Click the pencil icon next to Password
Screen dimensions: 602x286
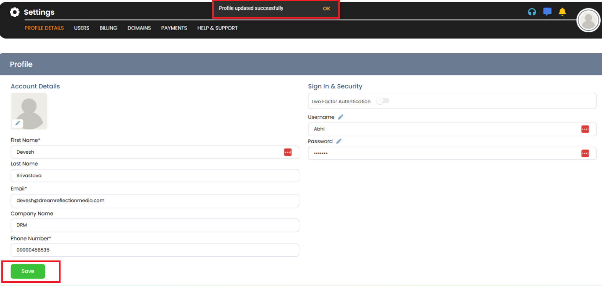click(x=339, y=141)
